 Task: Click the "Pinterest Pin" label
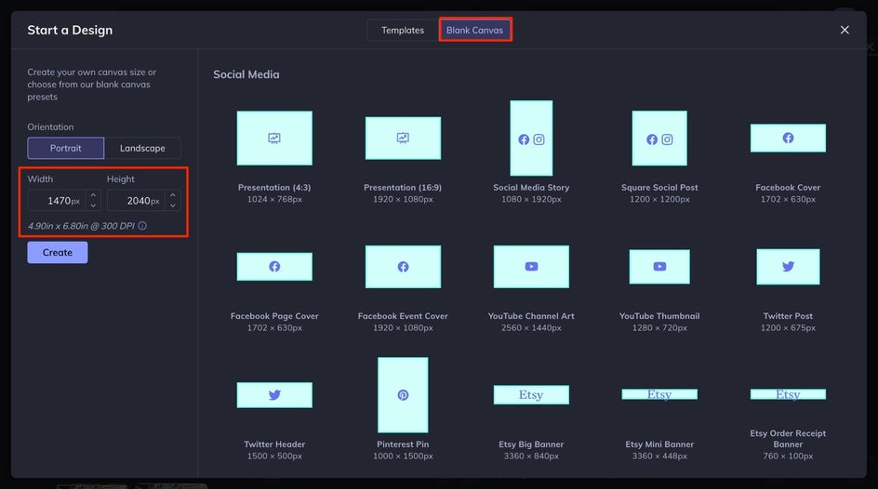(x=403, y=444)
